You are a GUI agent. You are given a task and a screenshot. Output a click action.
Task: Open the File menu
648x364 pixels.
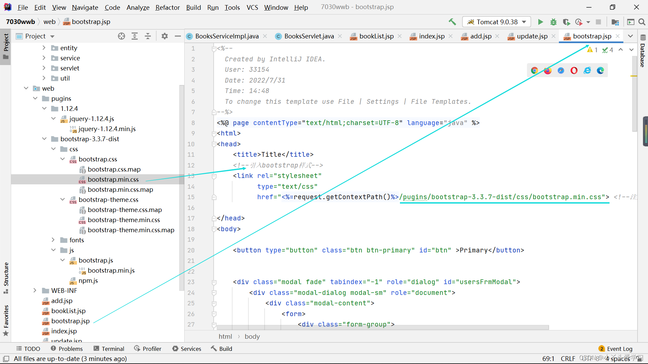(23, 7)
